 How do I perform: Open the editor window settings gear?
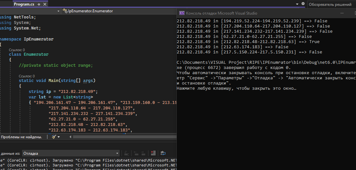tap(303, 4)
